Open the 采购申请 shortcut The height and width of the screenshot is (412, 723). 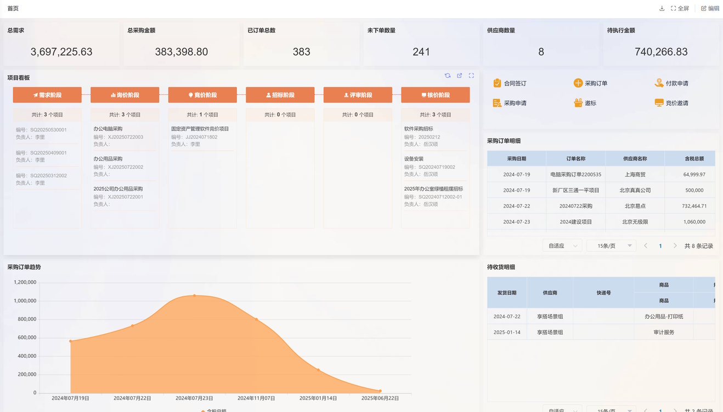[510, 103]
